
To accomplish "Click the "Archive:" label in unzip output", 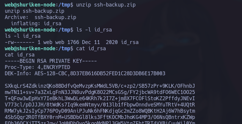I will click(x=17, y=17).
